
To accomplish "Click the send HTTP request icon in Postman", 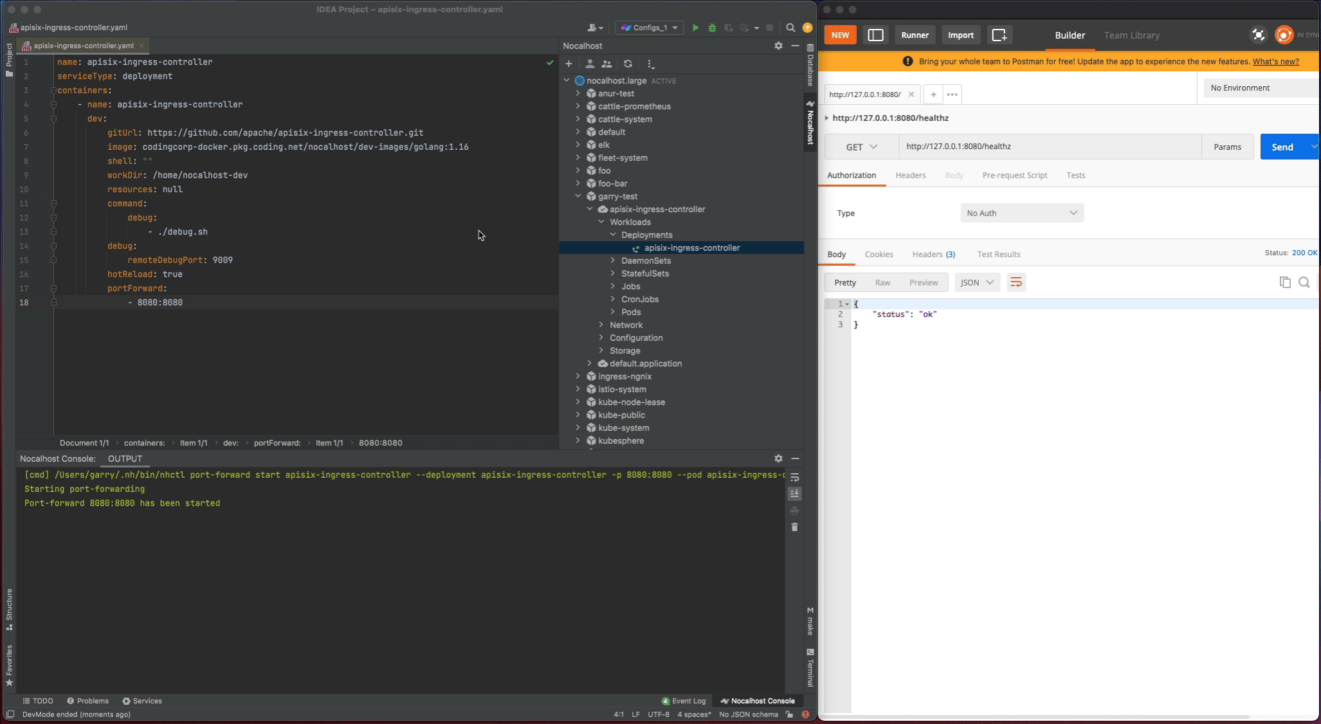I will [x=1282, y=146].
